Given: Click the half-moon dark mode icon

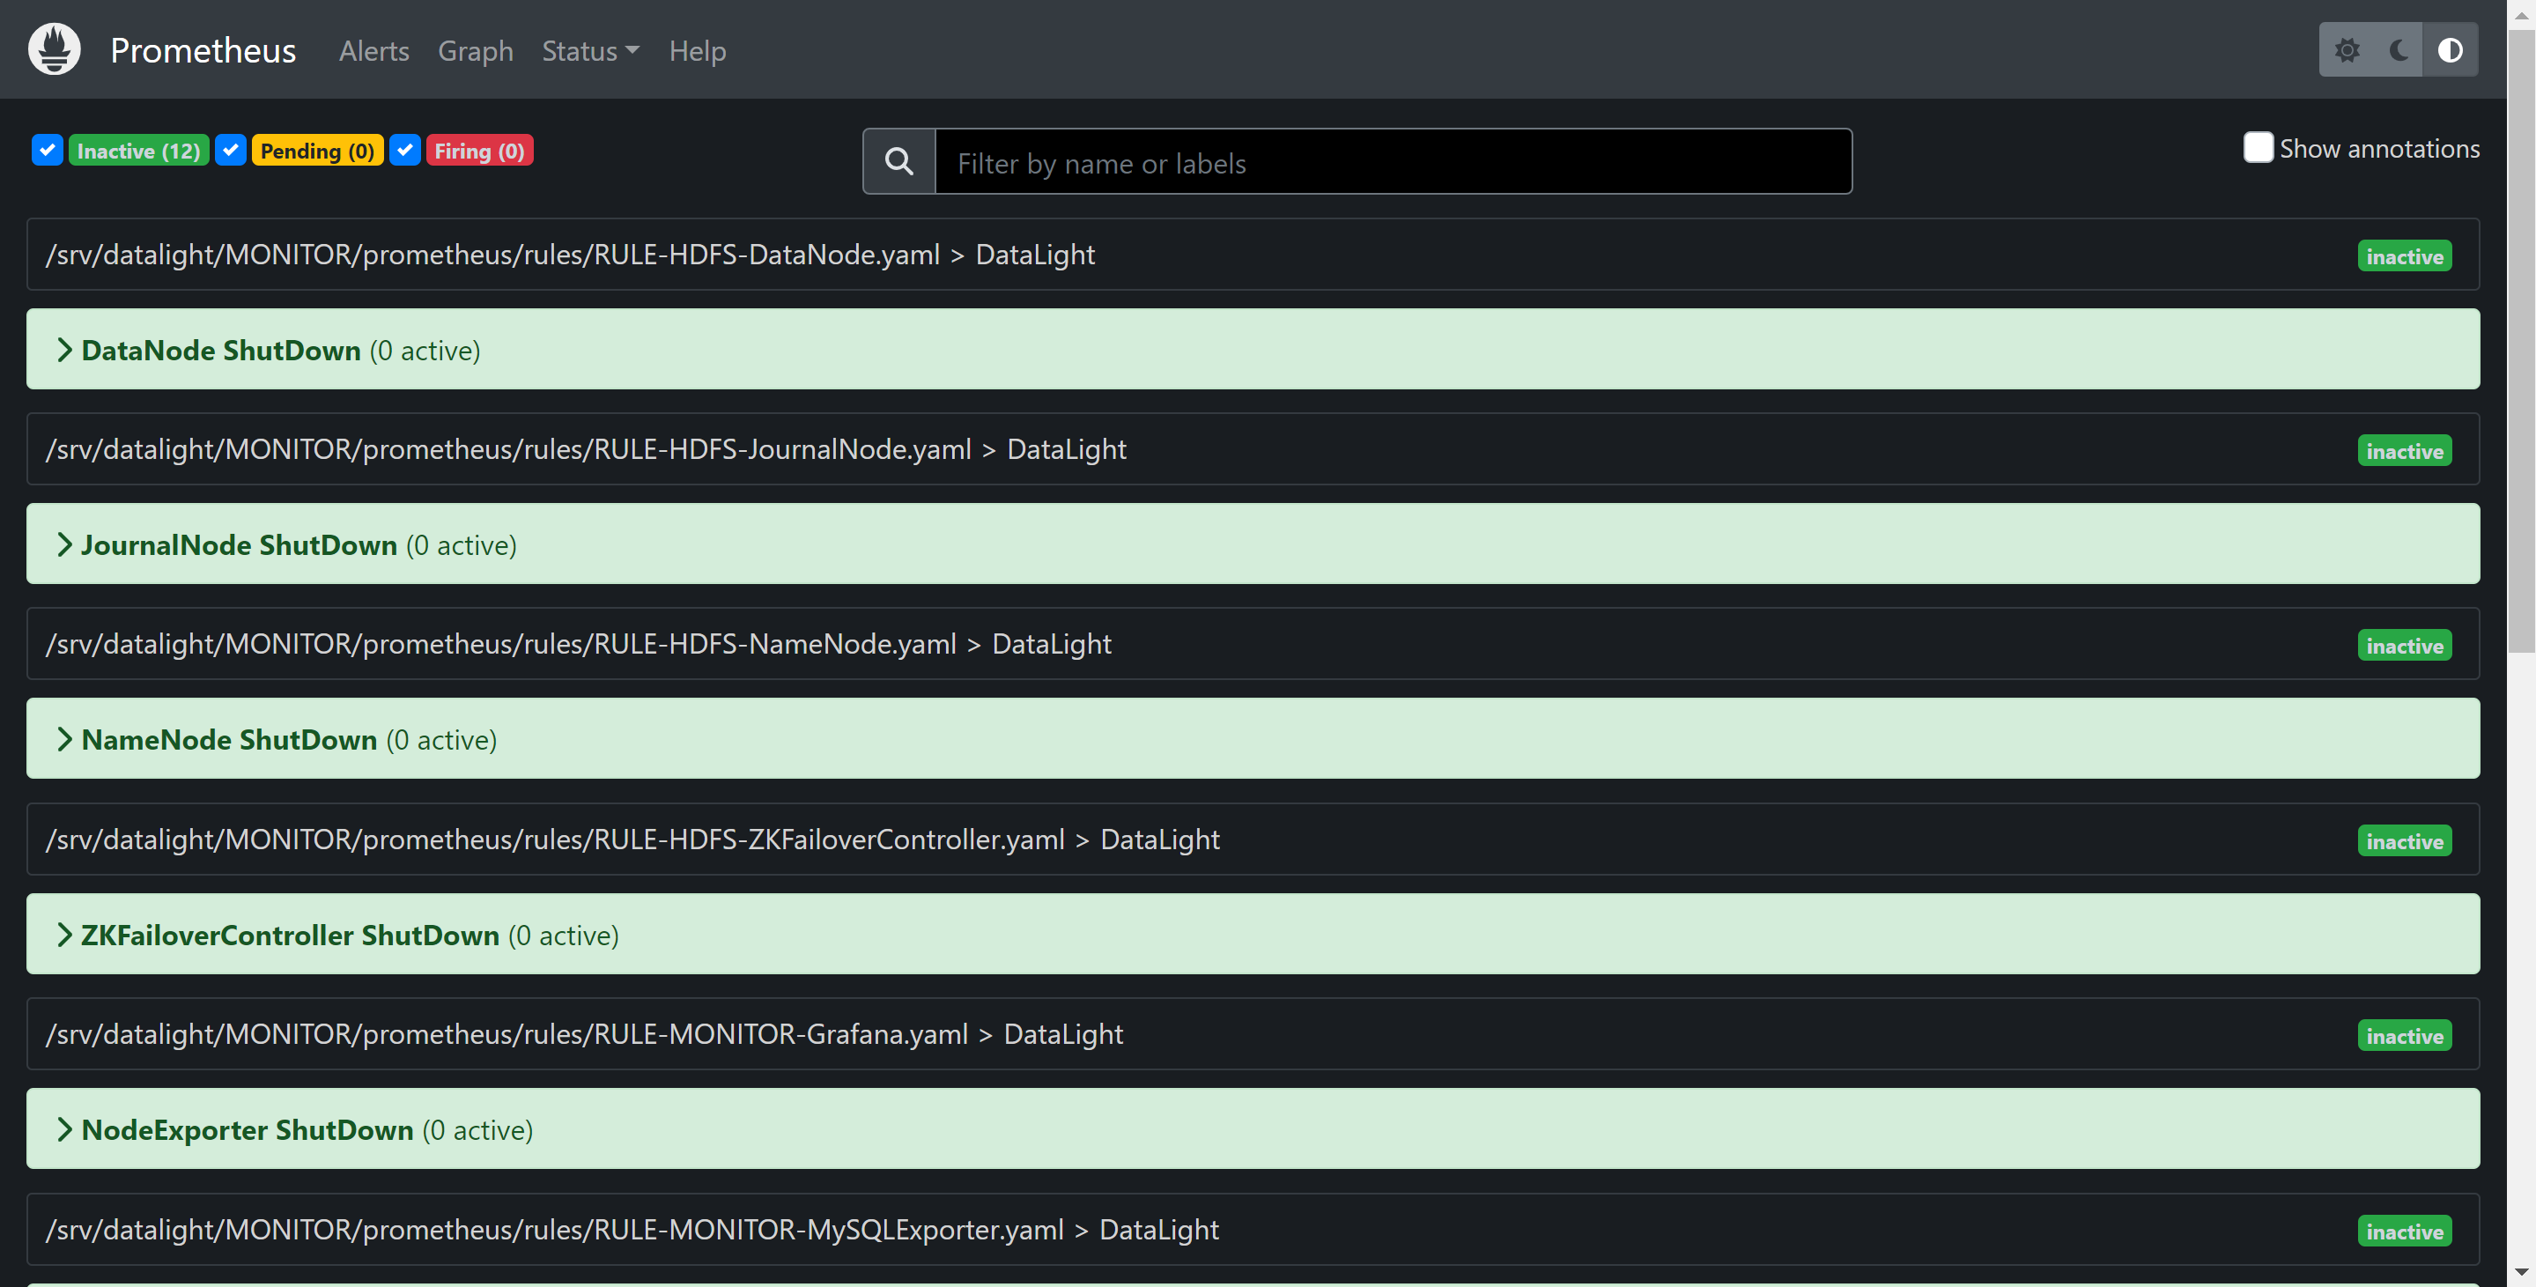Looking at the screenshot, I should (x=2398, y=49).
